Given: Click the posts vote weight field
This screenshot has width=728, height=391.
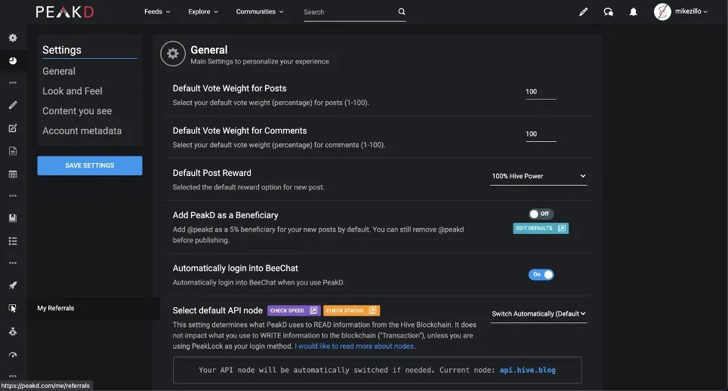Looking at the screenshot, I should [x=541, y=92].
